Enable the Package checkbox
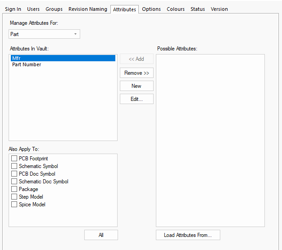 click(14, 189)
